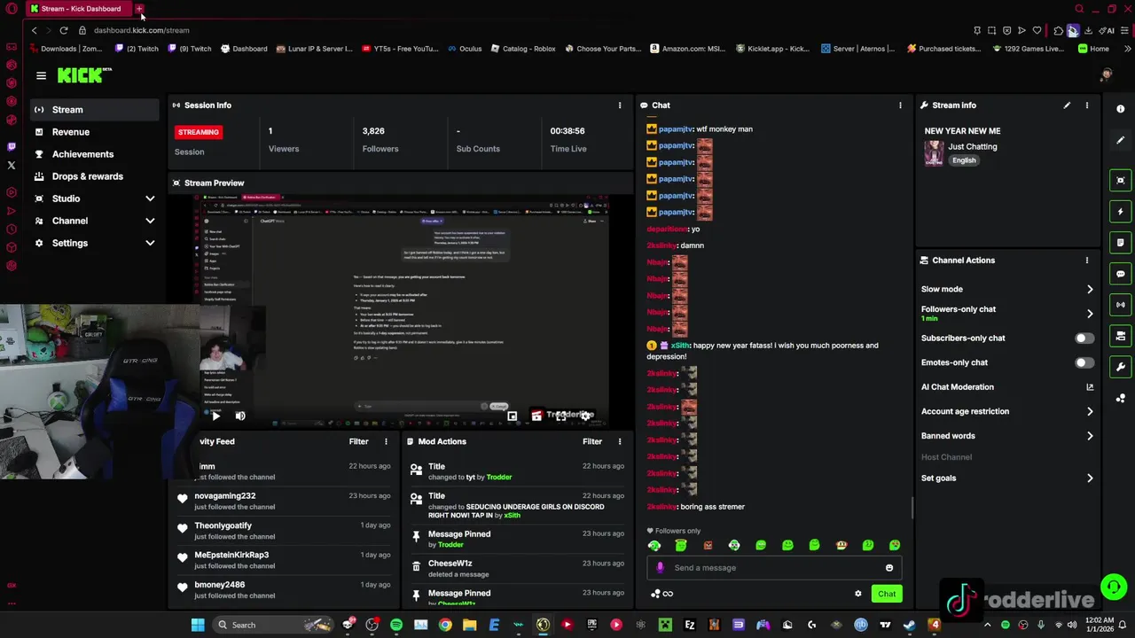Viewport: 1135px width, 638px height.
Task: Mute the stream preview audio
Action: [240, 416]
